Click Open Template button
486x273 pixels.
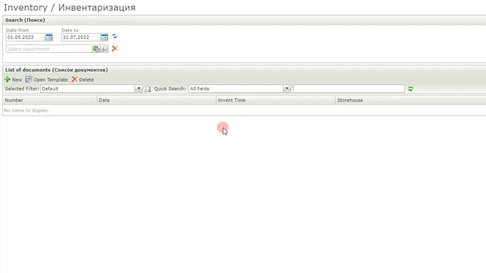(46, 80)
